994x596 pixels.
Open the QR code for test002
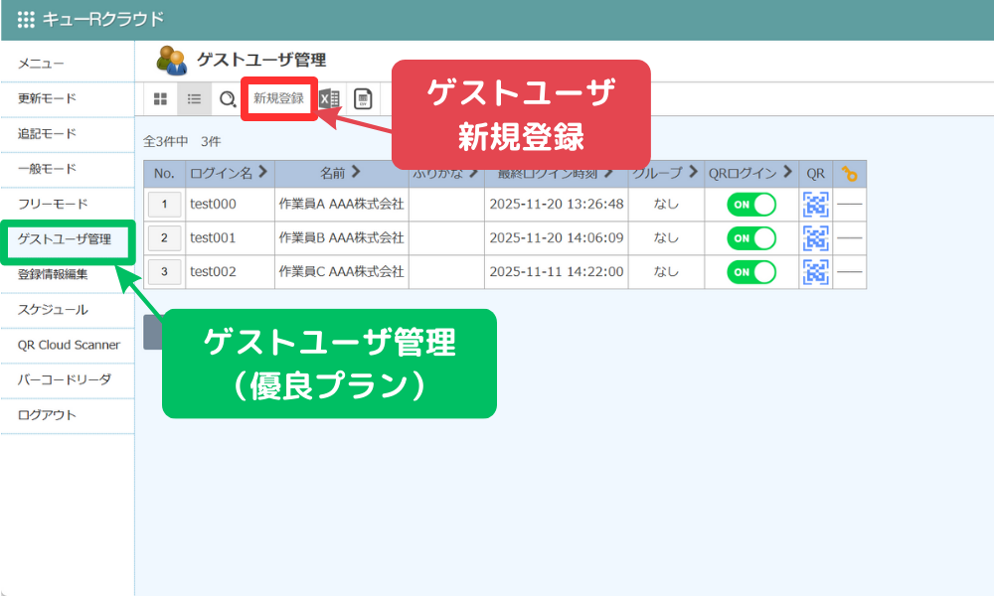(815, 271)
